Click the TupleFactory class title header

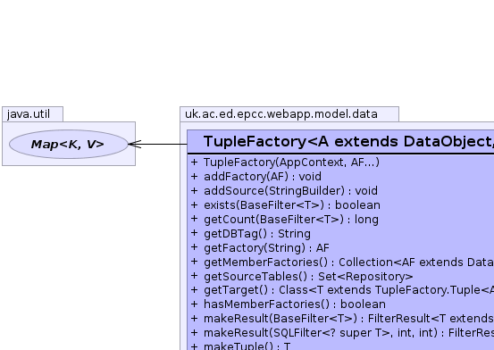tap(340, 141)
